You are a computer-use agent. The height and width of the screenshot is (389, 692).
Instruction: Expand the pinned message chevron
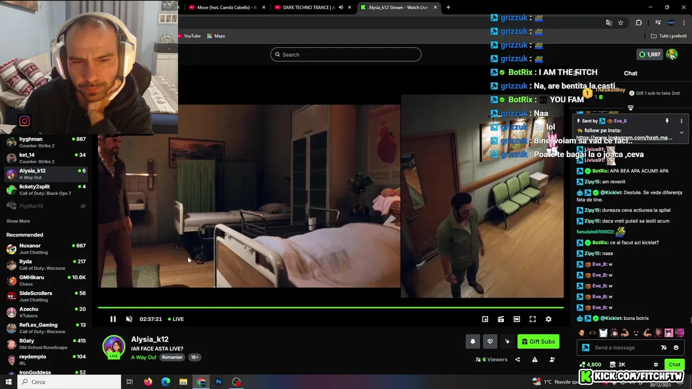tap(681, 132)
